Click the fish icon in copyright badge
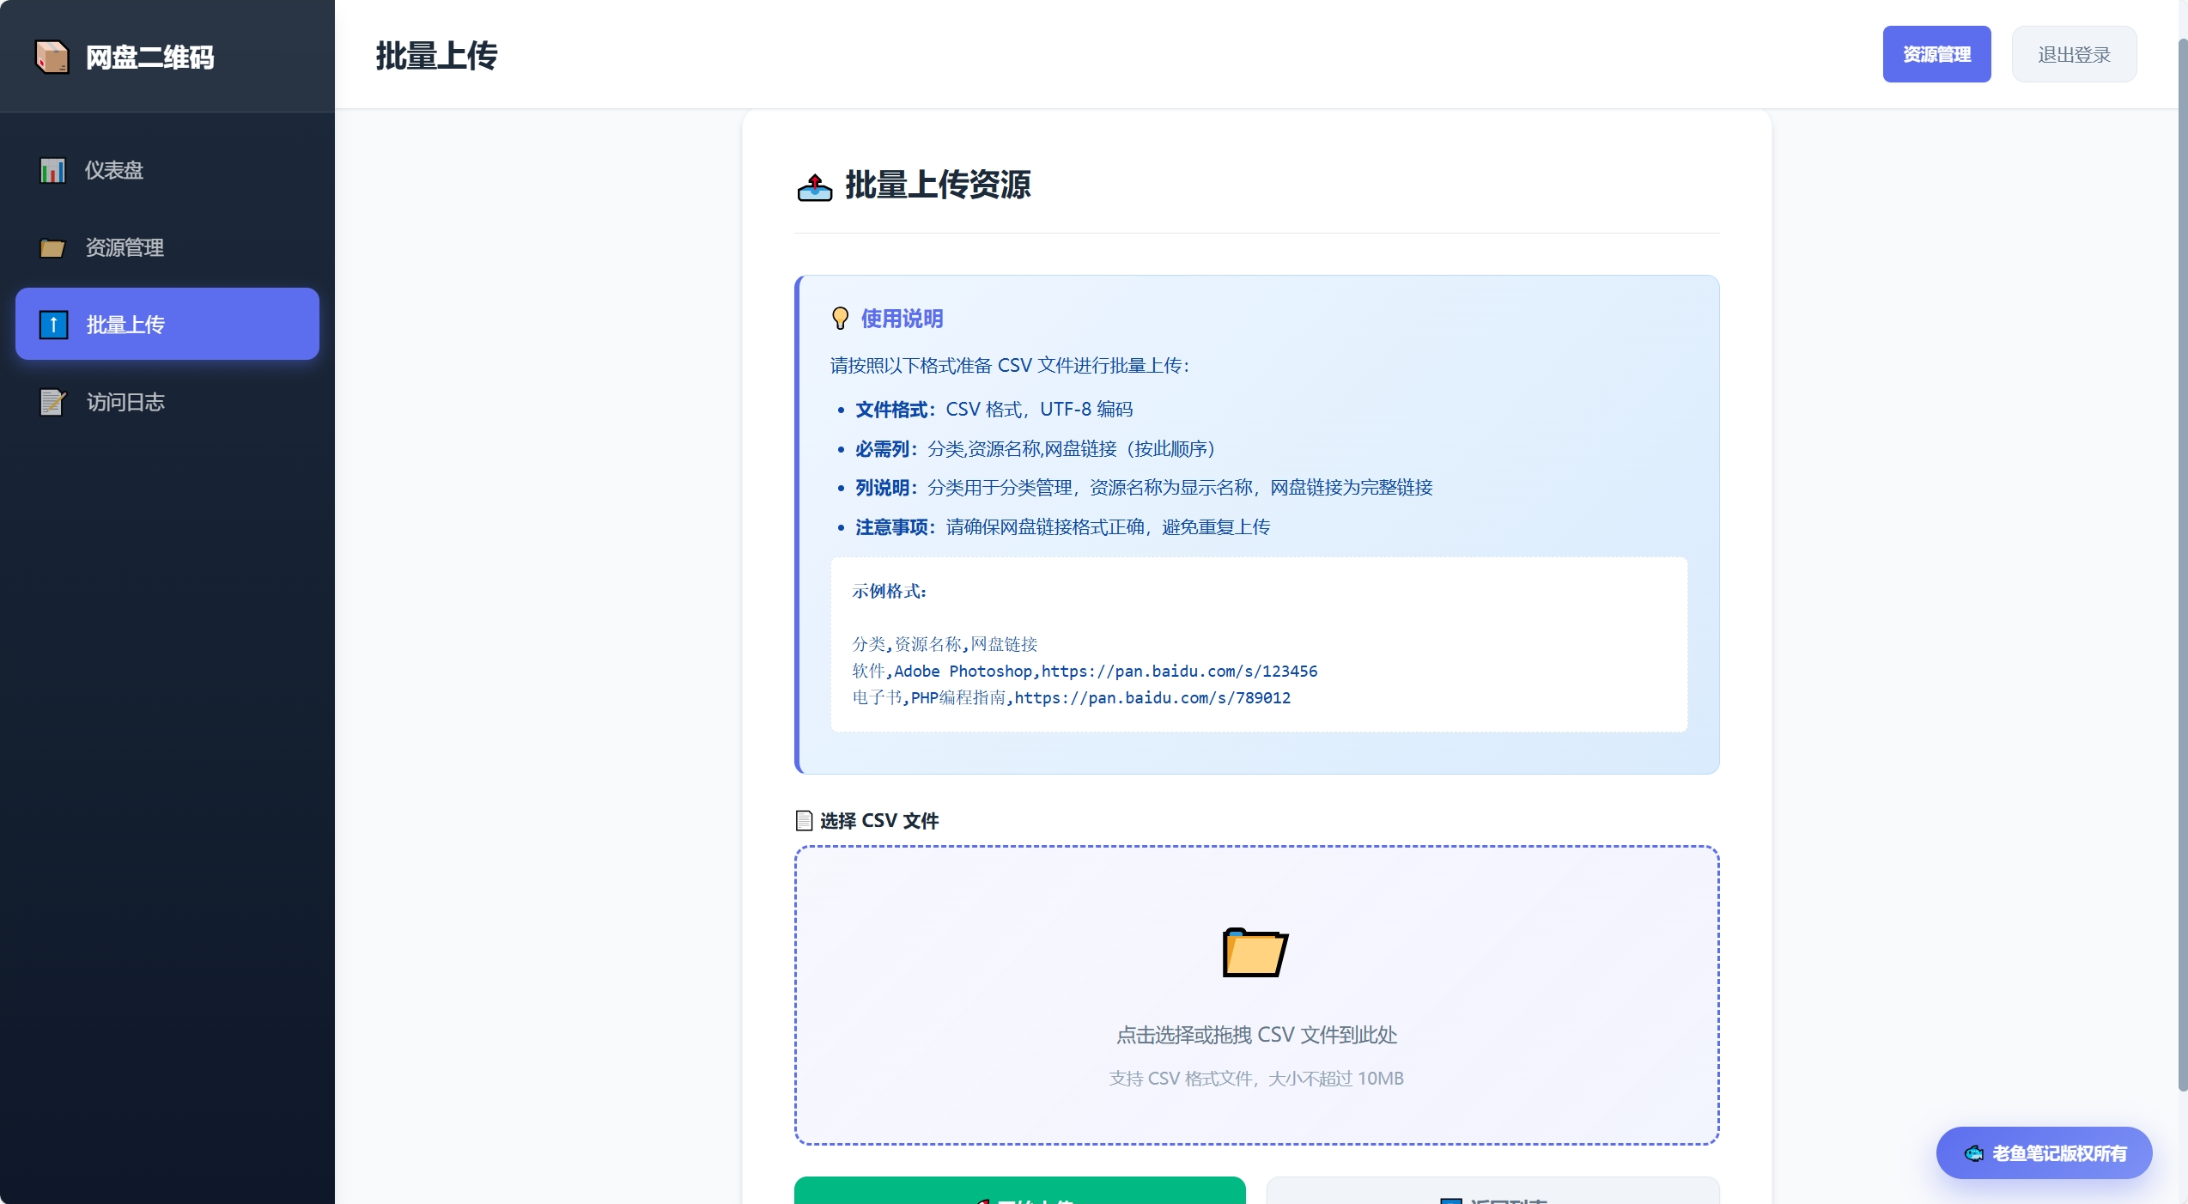 (x=1973, y=1153)
